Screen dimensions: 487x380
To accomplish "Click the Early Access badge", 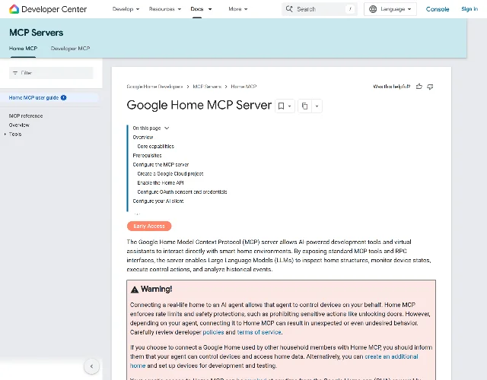I will coord(149,226).
